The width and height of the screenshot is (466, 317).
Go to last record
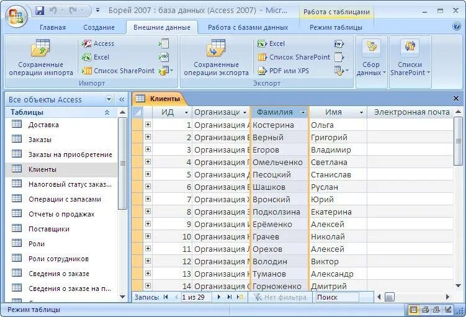230,297
